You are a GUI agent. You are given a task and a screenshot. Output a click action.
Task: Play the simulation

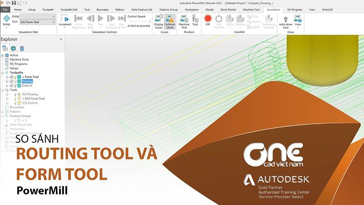click(x=101, y=18)
